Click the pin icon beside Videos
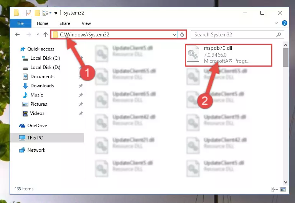The width and height of the screenshot is (295, 203). [81, 113]
